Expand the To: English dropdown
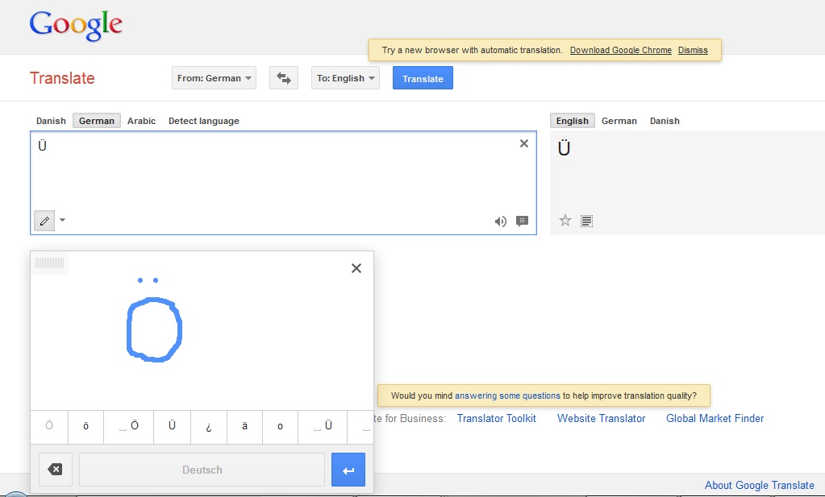The image size is (825, 497). [345, 78]
